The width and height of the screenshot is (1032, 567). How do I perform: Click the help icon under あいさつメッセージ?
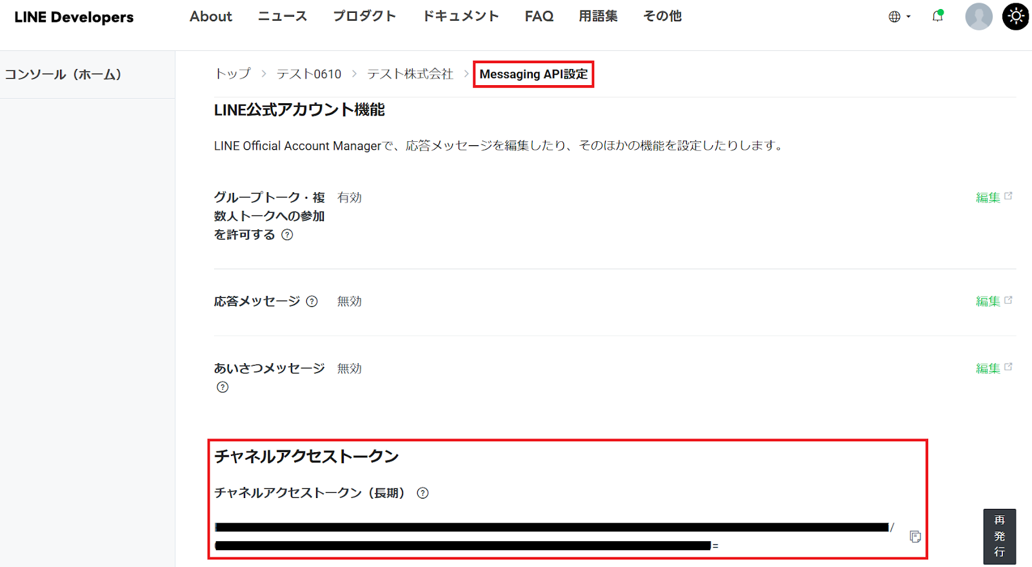(223, 387)
